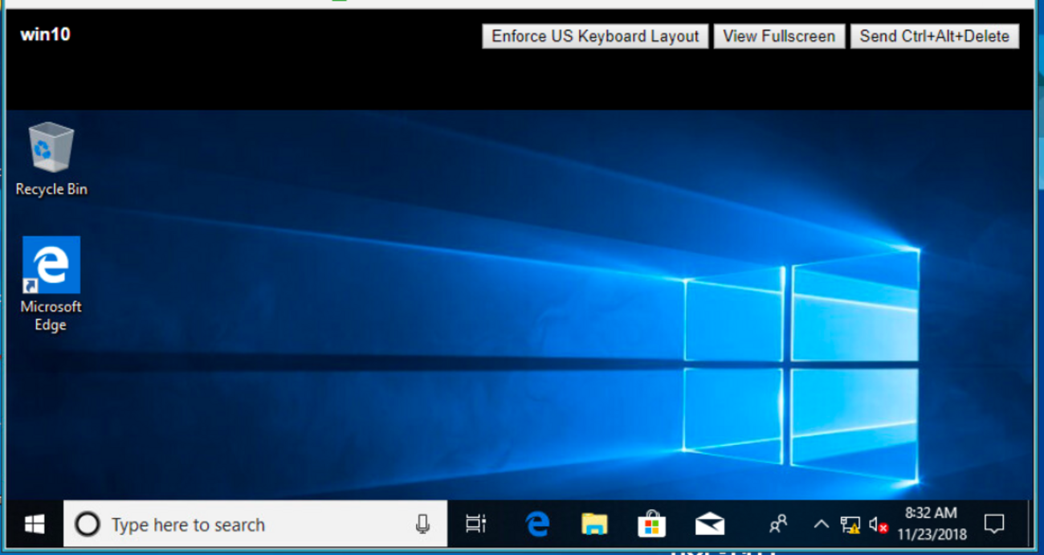Screen dimensions: 1044x555
Task: Launch Edge from the taskbar
Action: click(x=537, y=524)
